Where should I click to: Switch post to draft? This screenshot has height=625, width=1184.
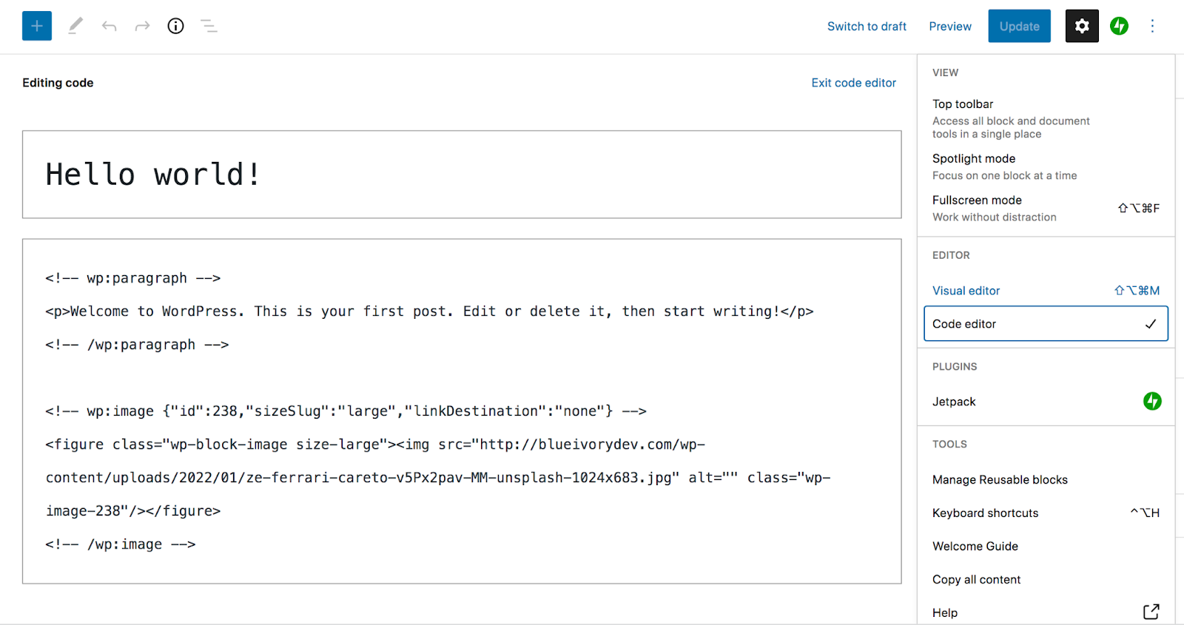point(867,27)
